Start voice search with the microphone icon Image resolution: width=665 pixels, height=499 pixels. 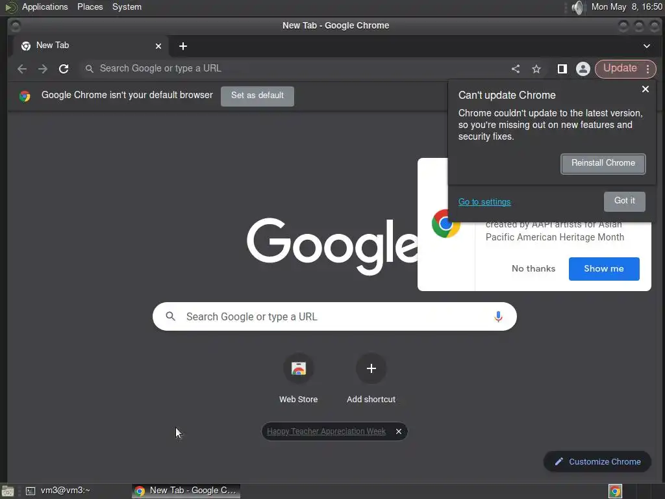(x=498, y=316)
